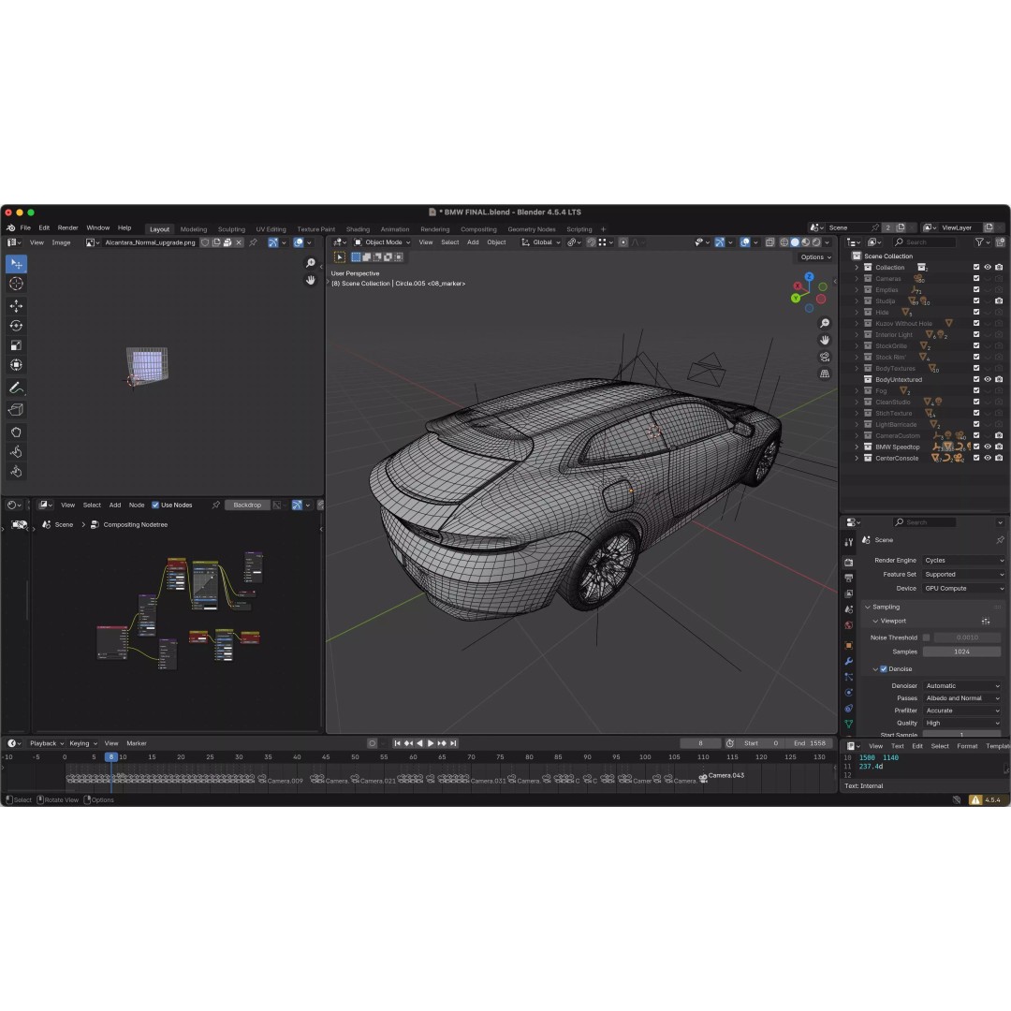1011x1011 pixels.
Task: Uncheck exclude checkbox for Cameras collection
Action: click(x=976, y=279)
